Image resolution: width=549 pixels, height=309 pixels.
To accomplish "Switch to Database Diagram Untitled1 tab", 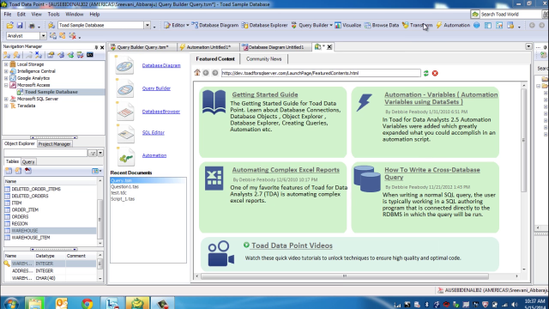I will pos(275,47).
